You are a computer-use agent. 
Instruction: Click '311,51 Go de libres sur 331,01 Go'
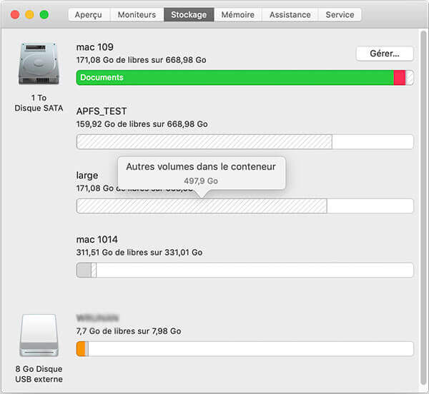pyautogui.click(x=139, y=252)
